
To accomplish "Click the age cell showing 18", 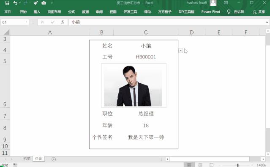I will click(x=146, y=125).
